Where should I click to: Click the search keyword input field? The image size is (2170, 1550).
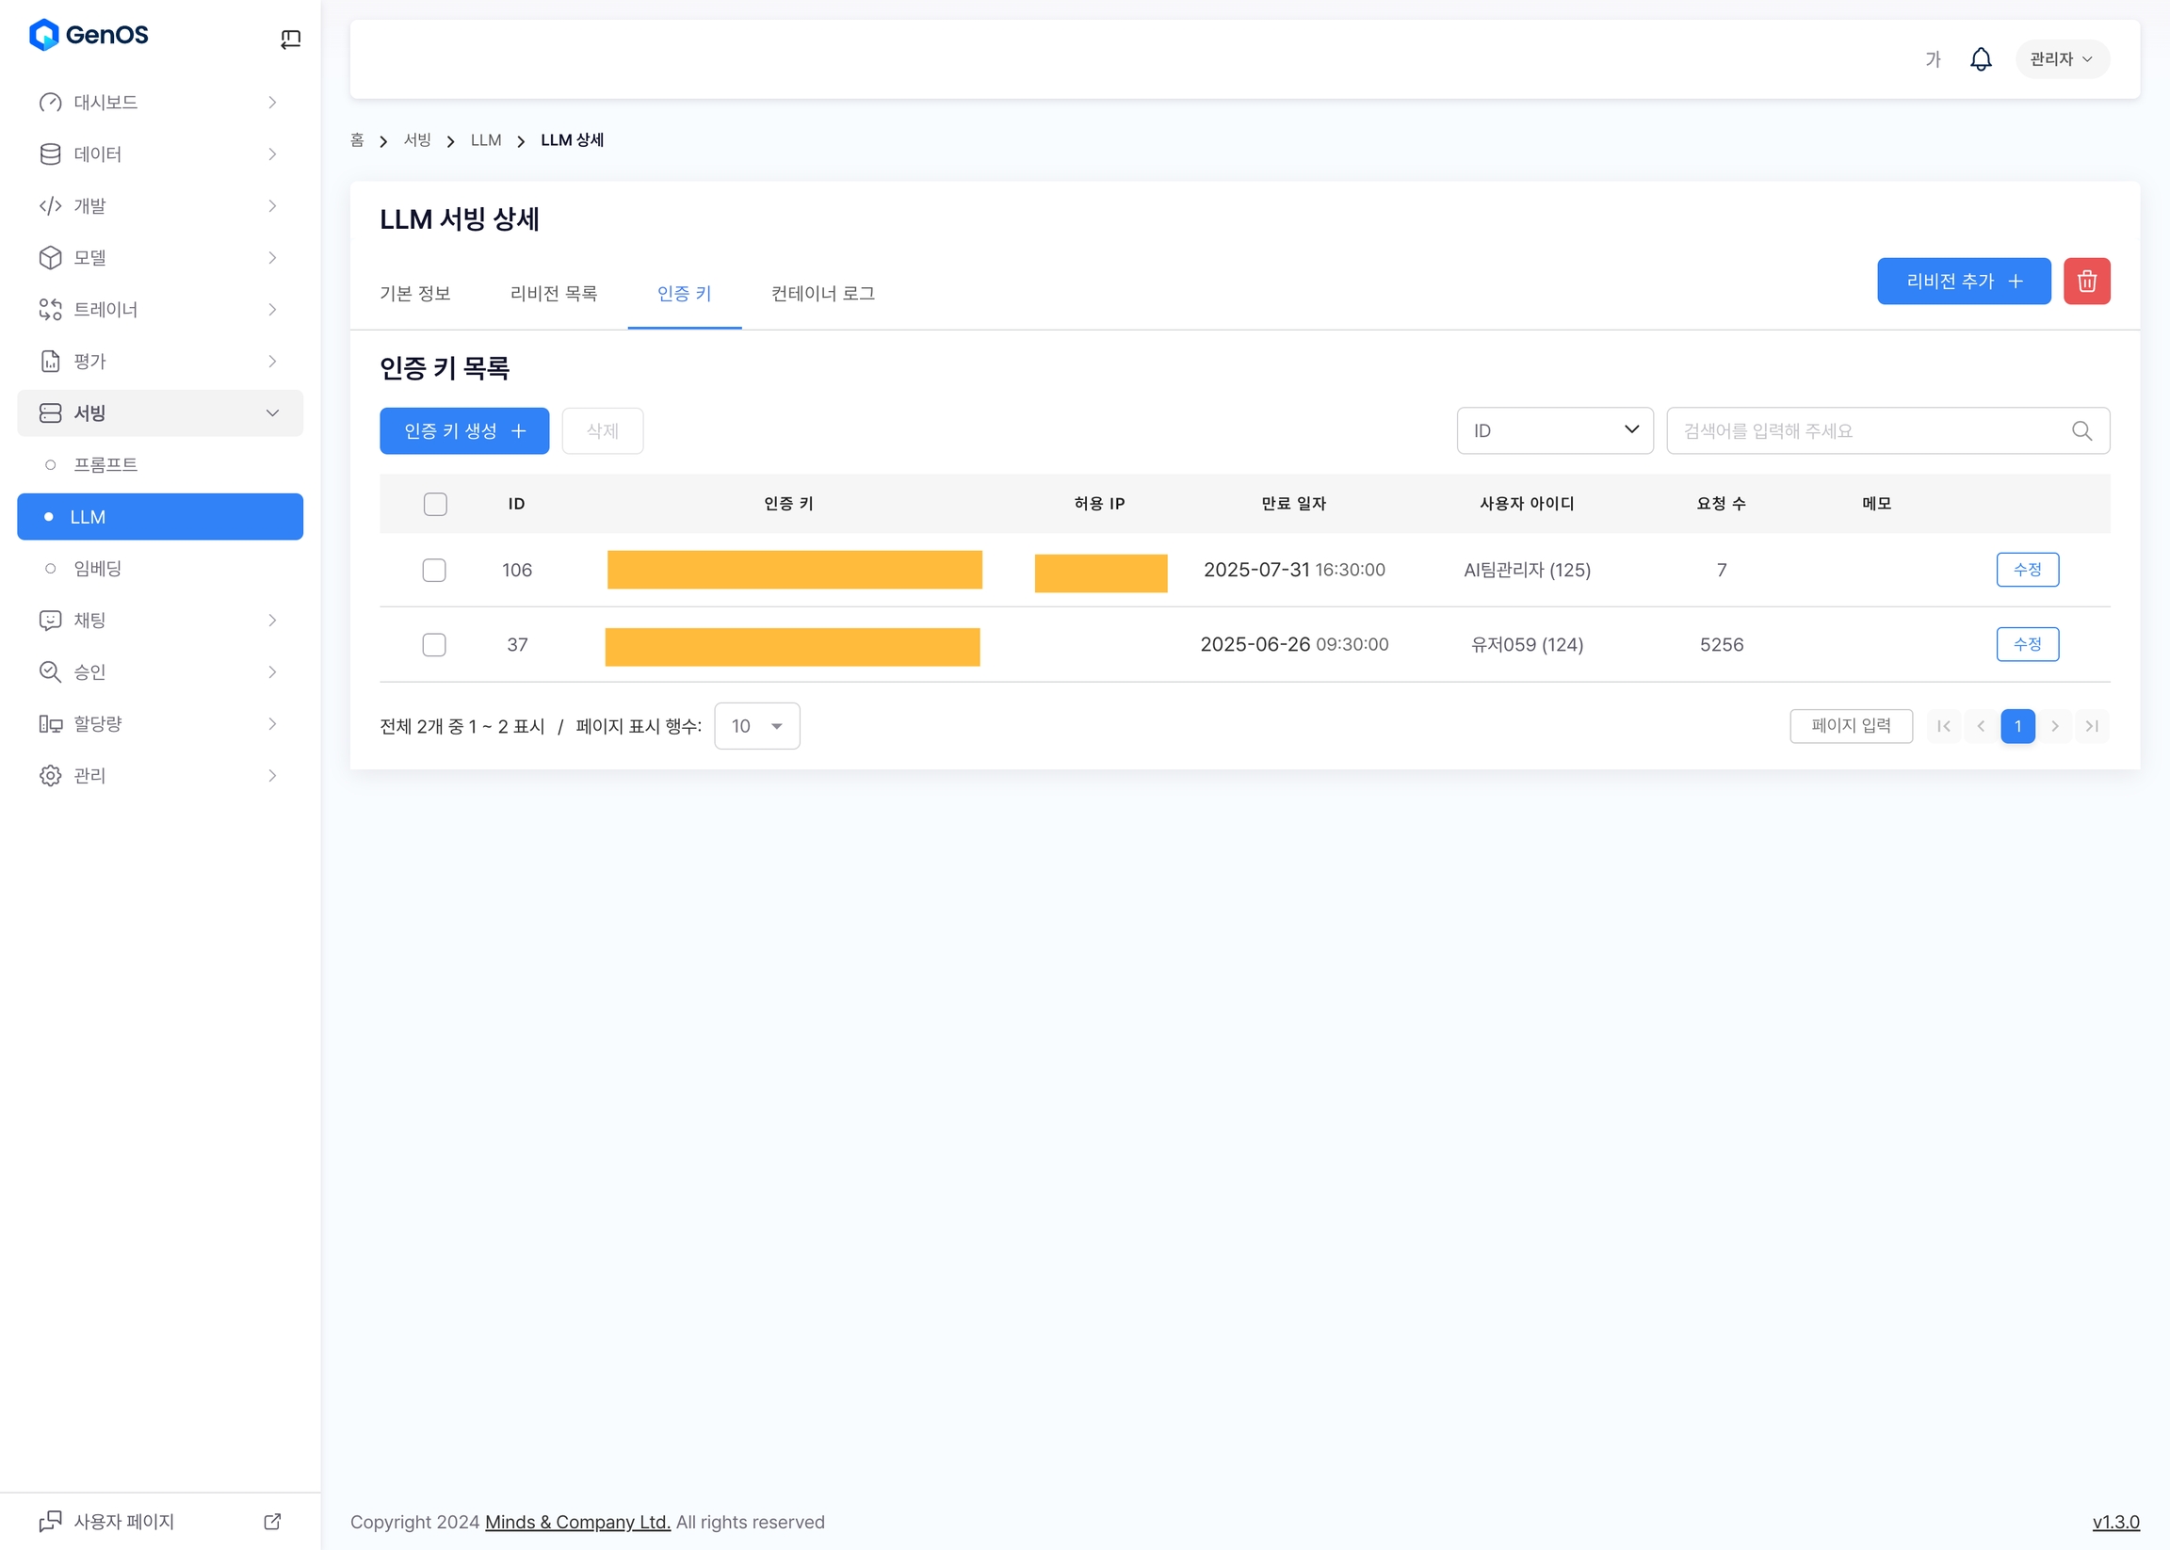point(1862,431)
